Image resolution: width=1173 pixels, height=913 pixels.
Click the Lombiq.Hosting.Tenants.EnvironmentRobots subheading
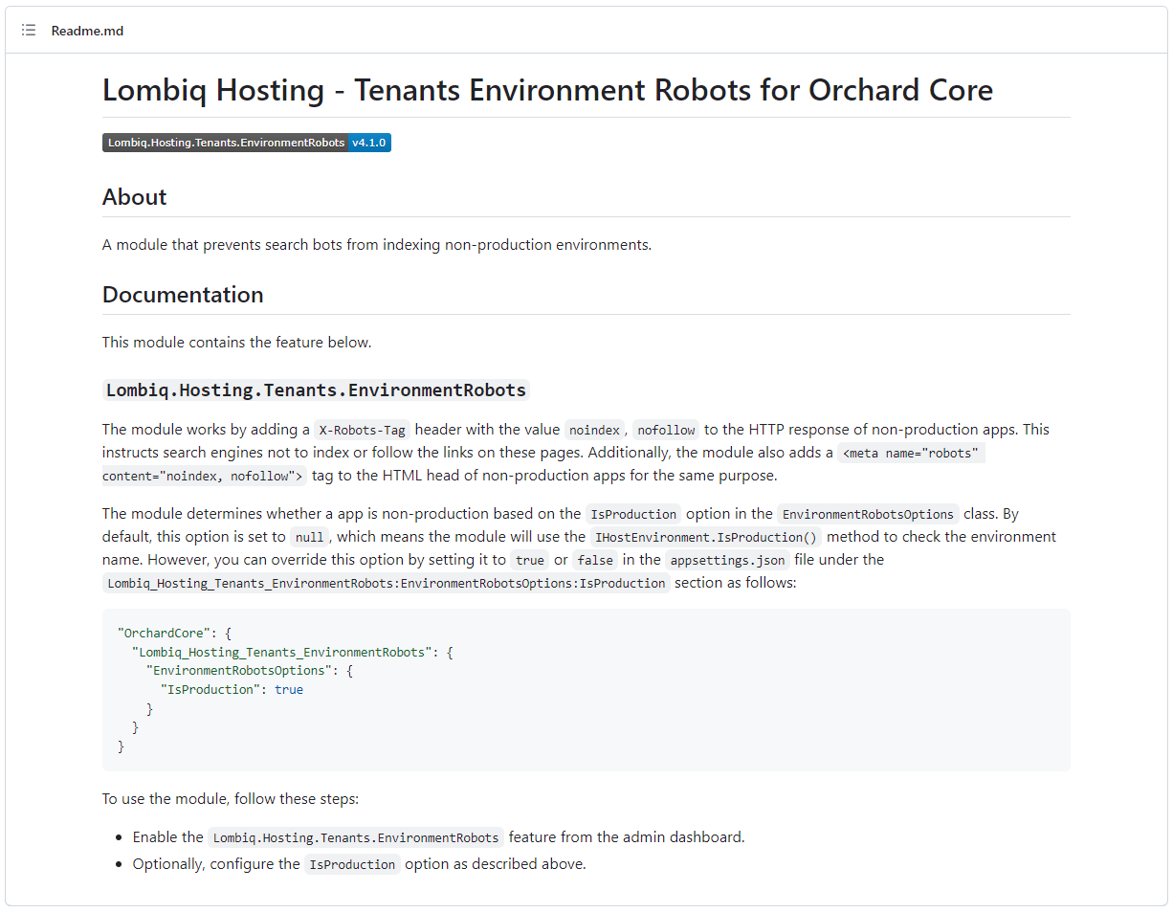pos(316,390)
